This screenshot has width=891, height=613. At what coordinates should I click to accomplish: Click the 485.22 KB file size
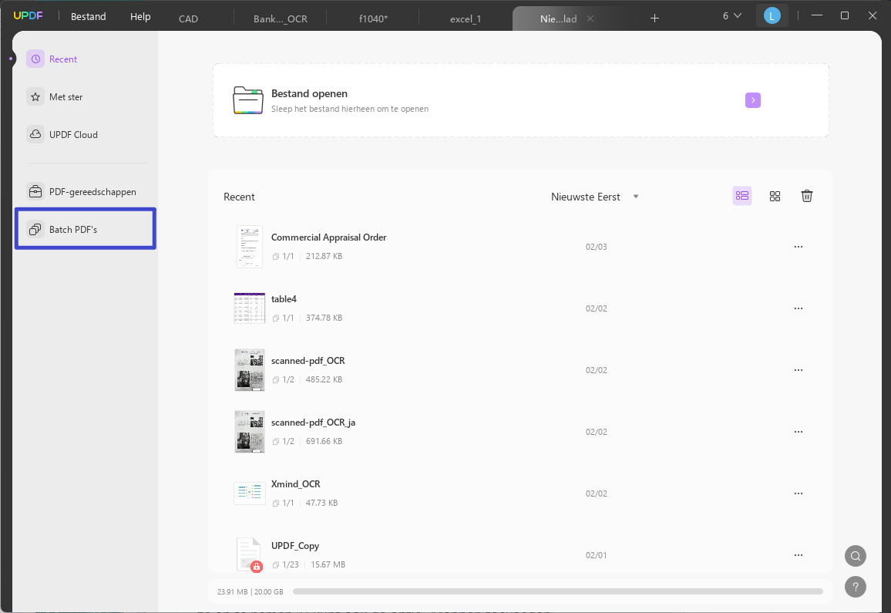click(324, 379)
